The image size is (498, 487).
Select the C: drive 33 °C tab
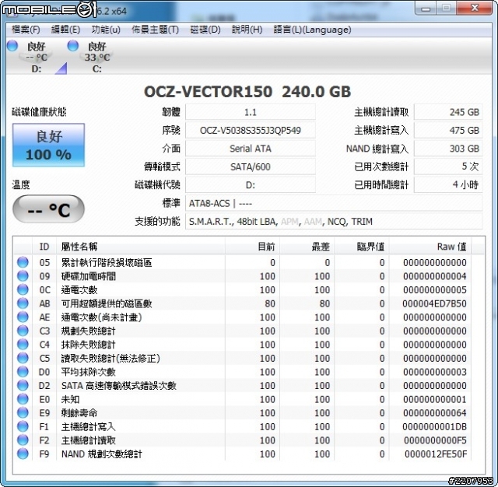click(x=96, y=57)
